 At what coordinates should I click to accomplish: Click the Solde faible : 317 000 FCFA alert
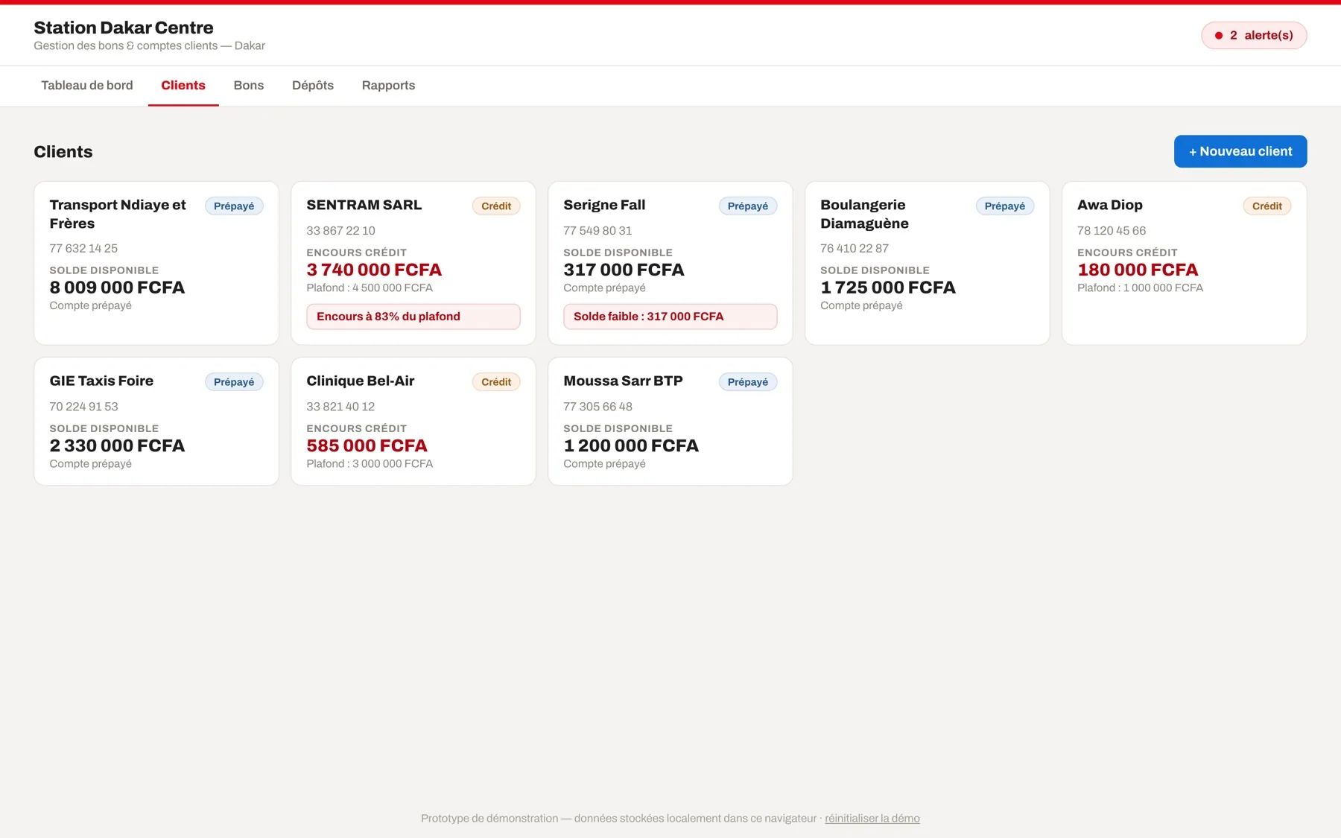coord(670,317)
